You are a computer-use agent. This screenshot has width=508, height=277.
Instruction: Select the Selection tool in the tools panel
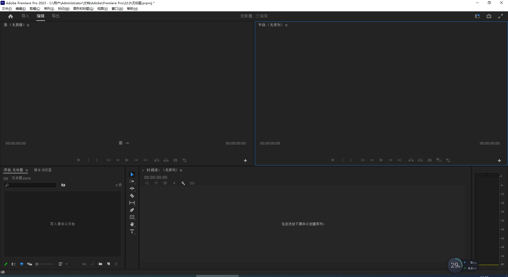(x=132, y=174)
